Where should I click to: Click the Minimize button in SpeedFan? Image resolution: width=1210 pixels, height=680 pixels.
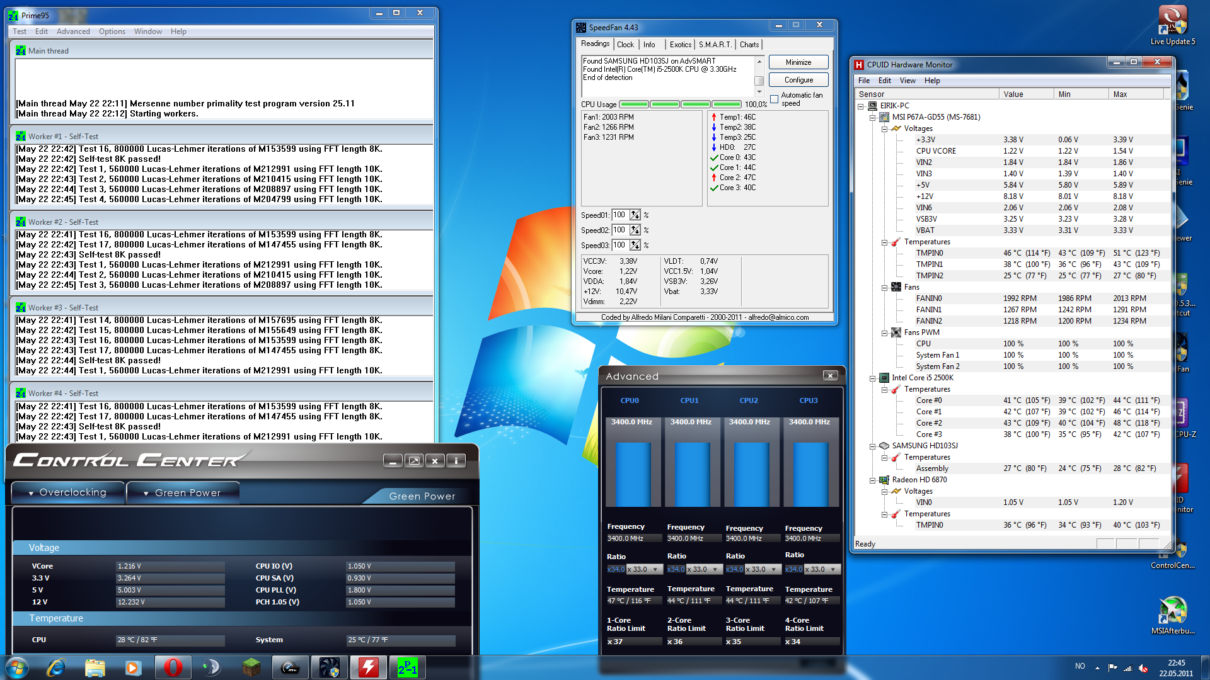point(798,62)
